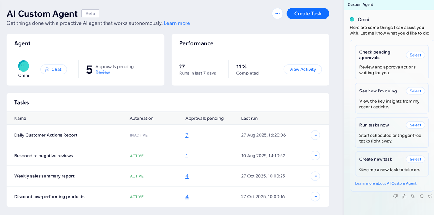Copy the Omni message using copy icon
Viewport: 434px width, 215px height.
click(x=421, y=196)
